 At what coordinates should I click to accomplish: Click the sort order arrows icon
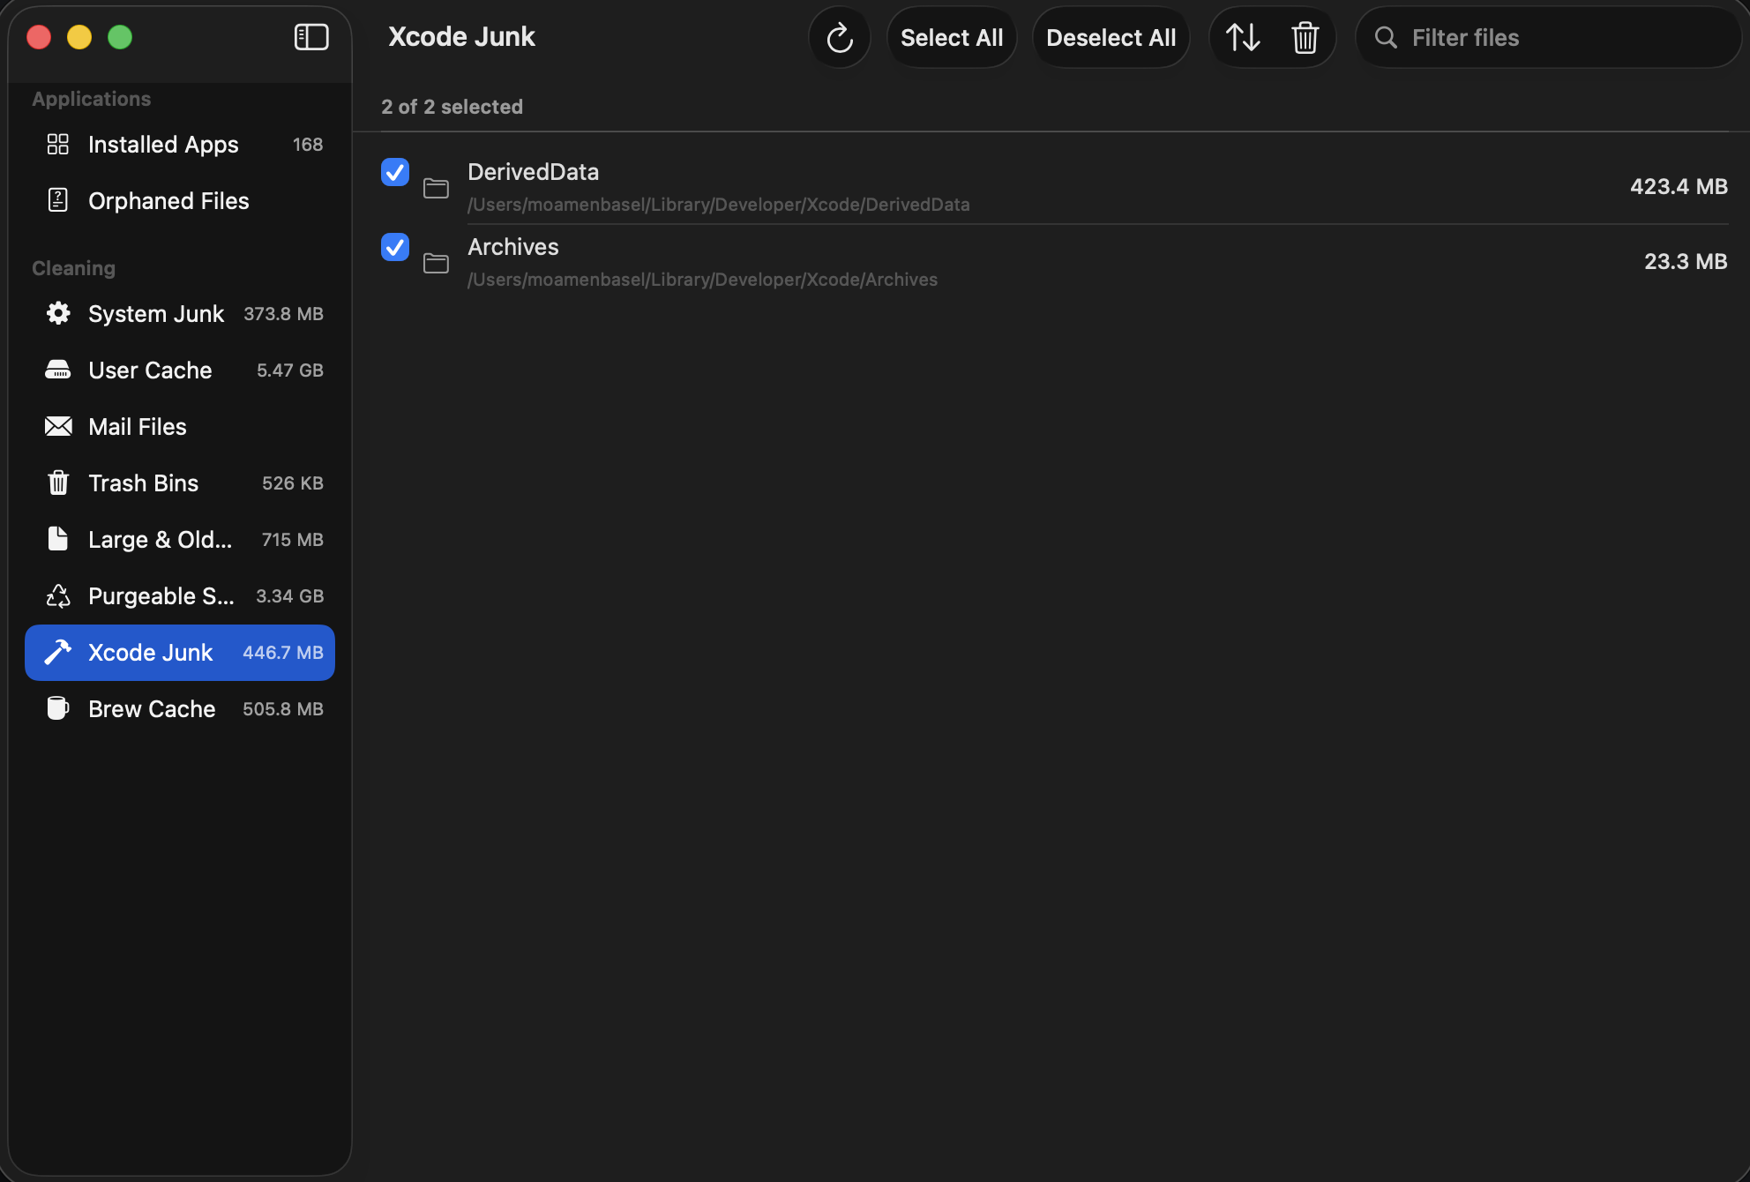(1243, 37)
